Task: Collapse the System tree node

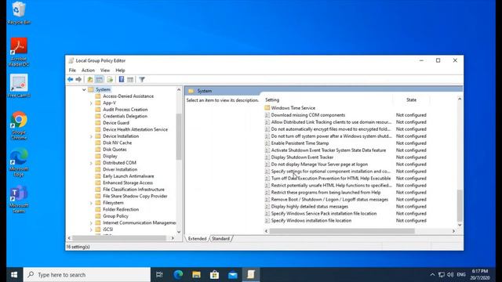Action: (x=84, y=89)
